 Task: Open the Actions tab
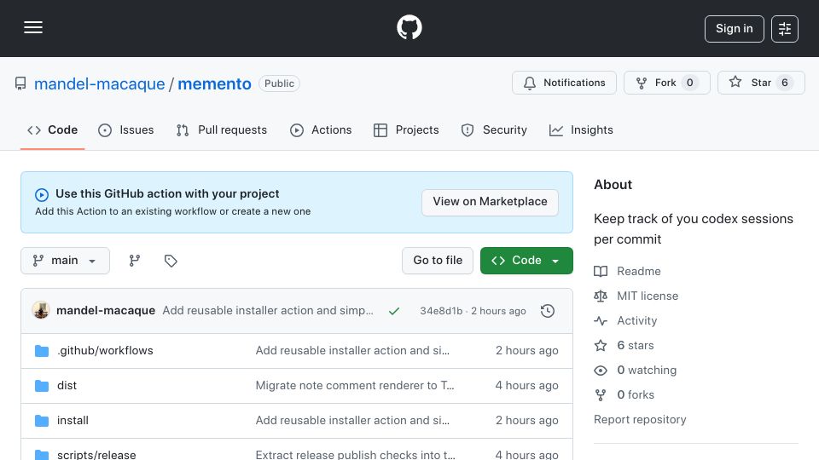click(x=321, y=129)
